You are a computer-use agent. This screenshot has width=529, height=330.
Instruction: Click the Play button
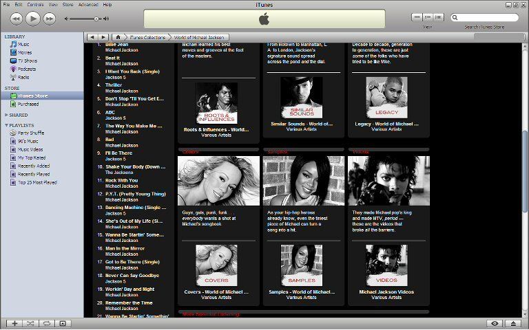point(33,19)
